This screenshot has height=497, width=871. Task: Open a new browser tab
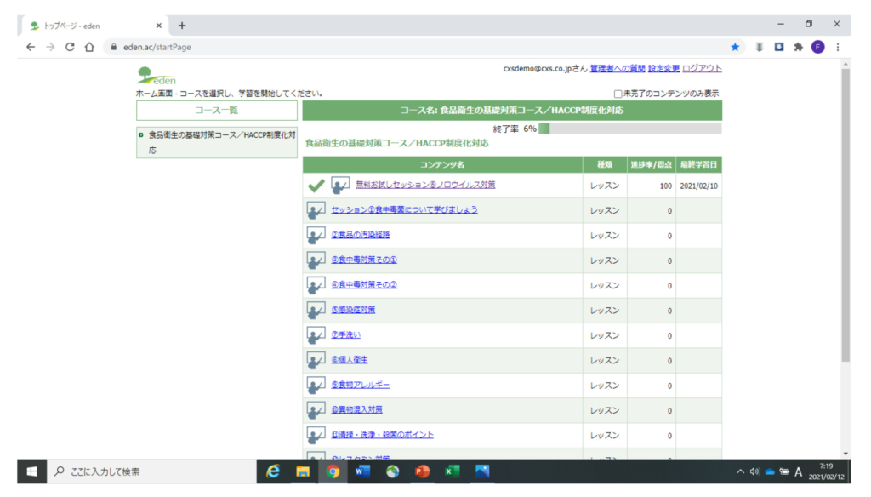point(182,25)
